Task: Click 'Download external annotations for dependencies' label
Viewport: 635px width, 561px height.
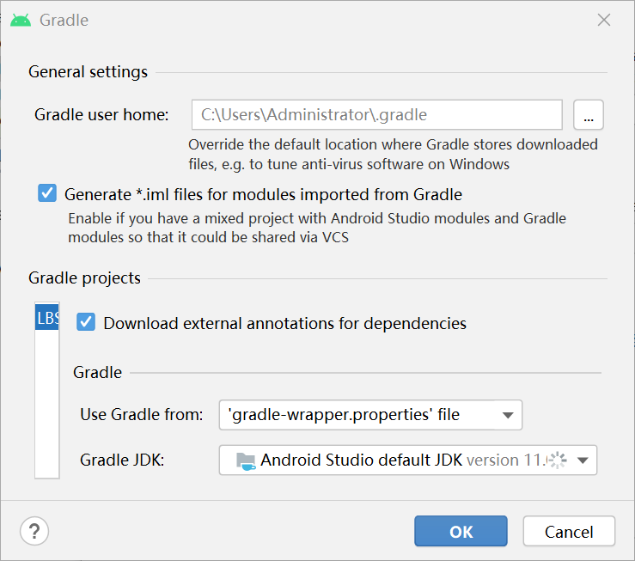Action: click(x=285, y=324)
